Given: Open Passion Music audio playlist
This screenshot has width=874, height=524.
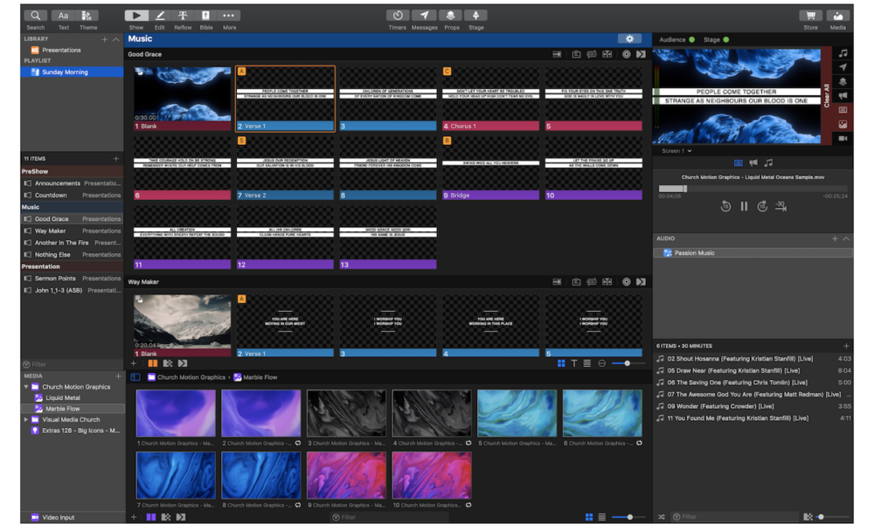Looking at the screenshot, I should [x=753, y=252].
